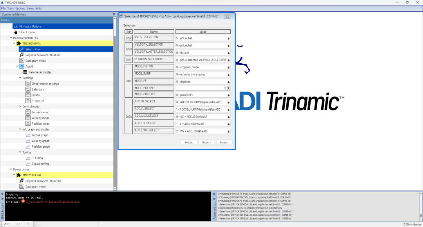Viewport: 423px width, 227px height.
Task: Click the MODE_PID_SMPL stepper arrows
Action: pyautogui.click(x=229, y=88)
